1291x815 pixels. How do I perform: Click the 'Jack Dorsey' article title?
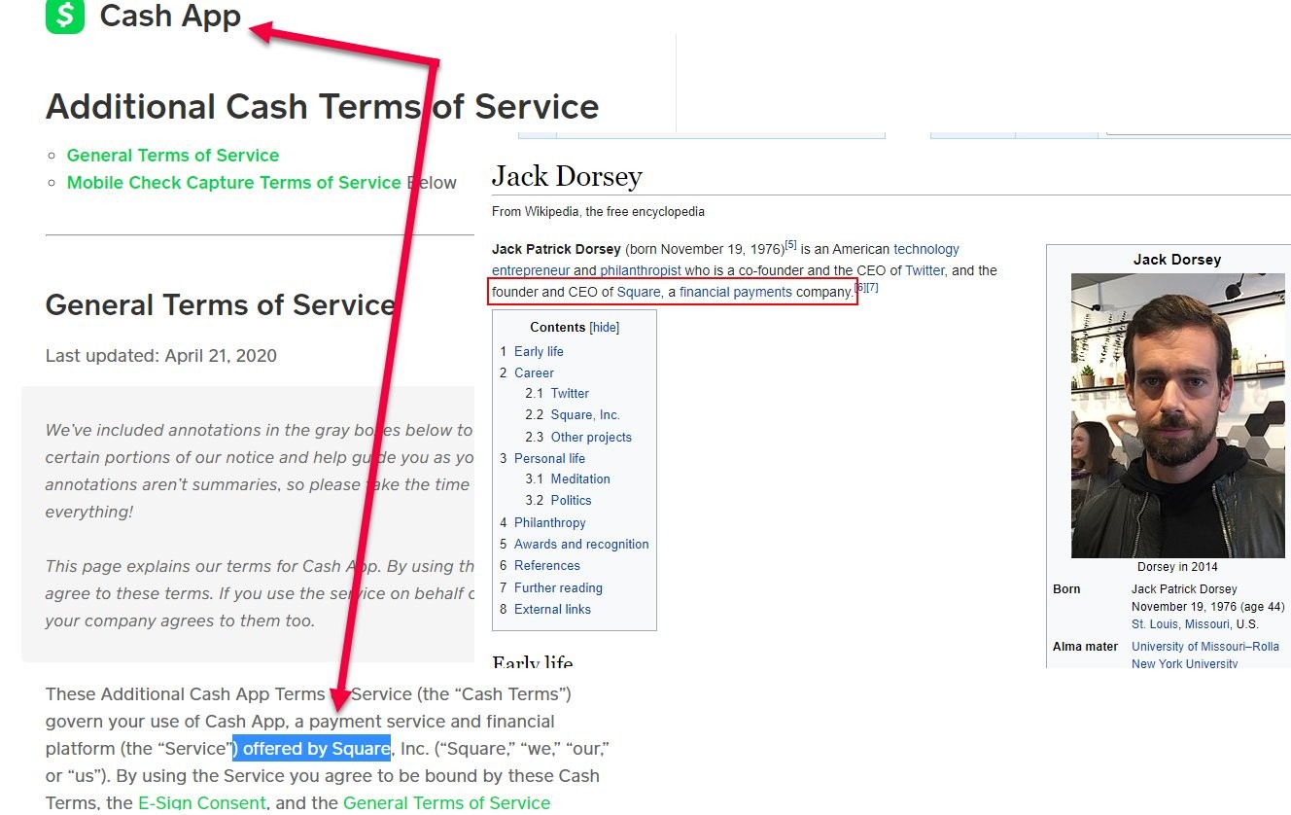(x=567, y=176)
